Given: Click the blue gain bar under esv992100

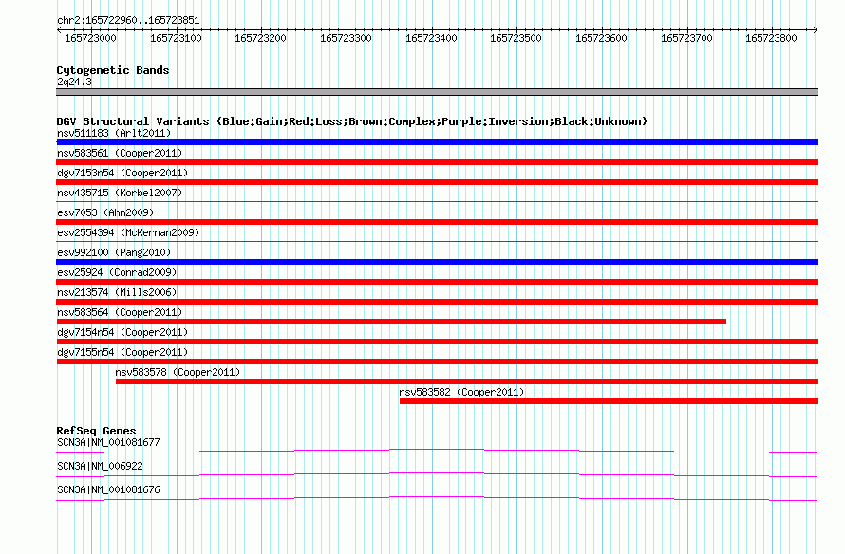Looking at the screenshot, I should point(437,262).
